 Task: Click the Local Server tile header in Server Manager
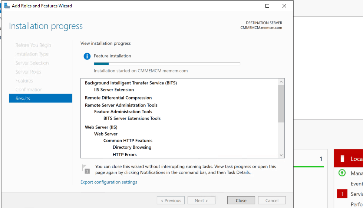349,158
